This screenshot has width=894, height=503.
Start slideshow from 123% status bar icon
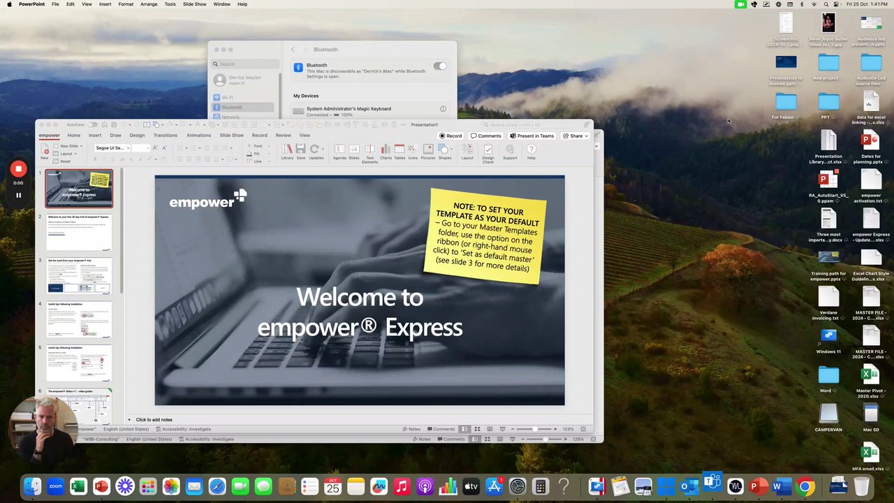(x=502, y=429)
